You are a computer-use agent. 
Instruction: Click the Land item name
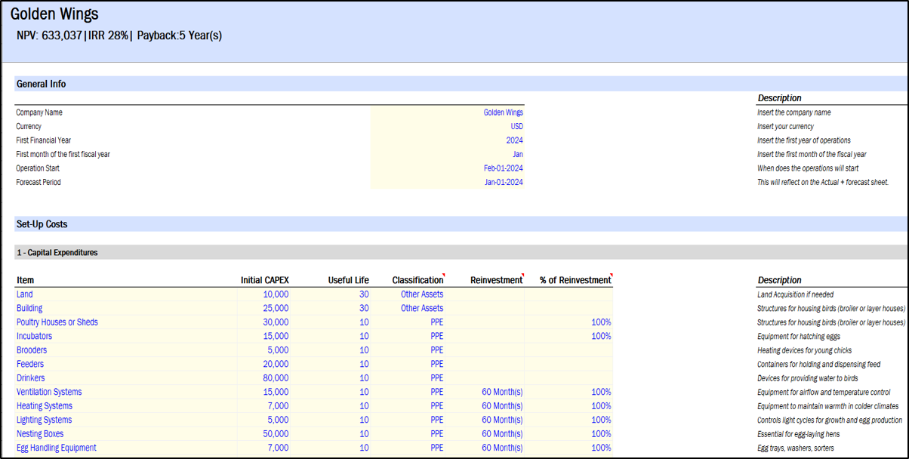pos(25,294)
